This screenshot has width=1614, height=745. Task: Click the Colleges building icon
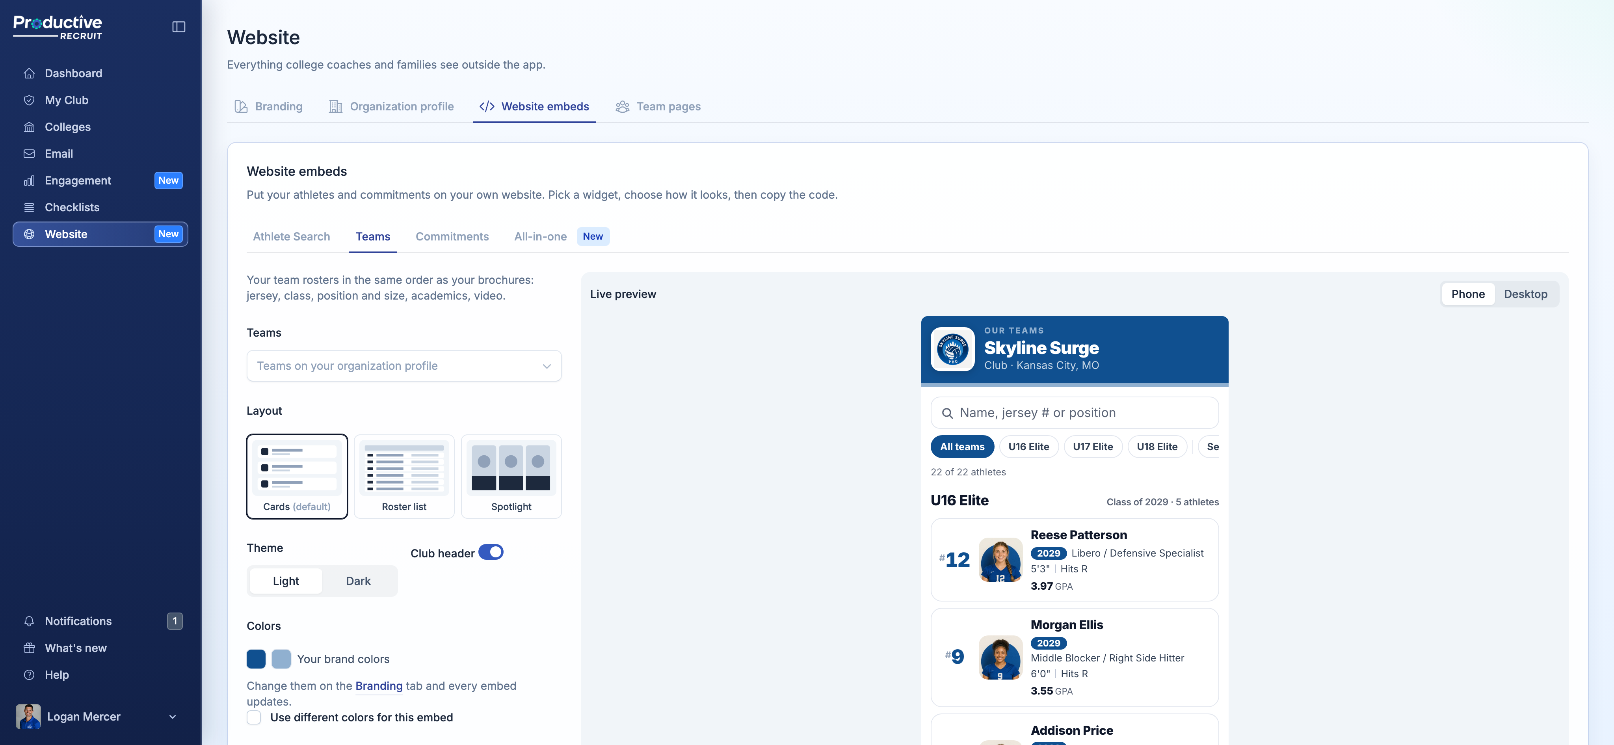pos(29,127)
